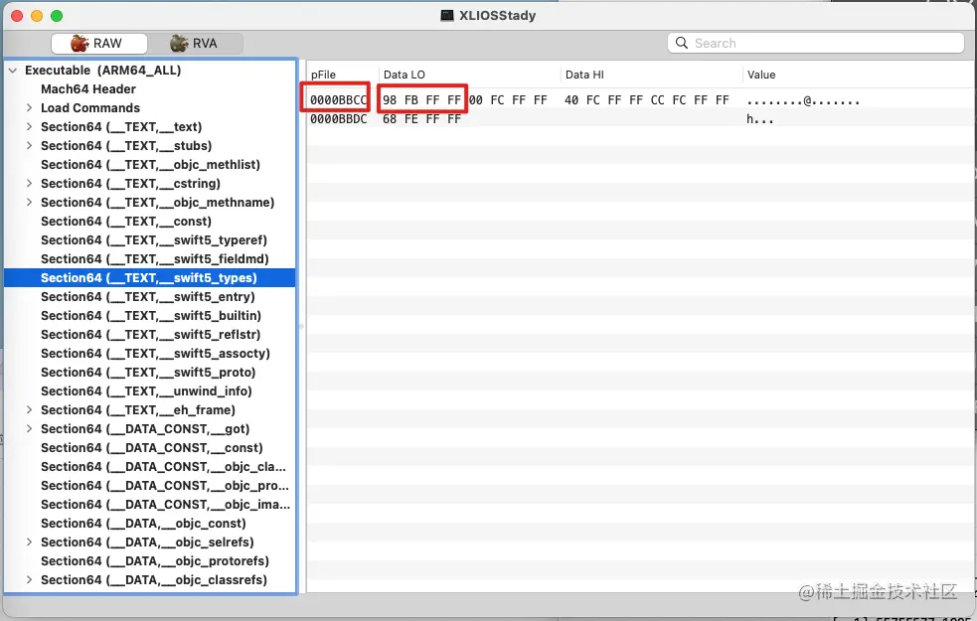Expand Section64 (__DATA,__objc_selrefs)
The width and height of the screenshot is (977, 621).
point(29,542)
